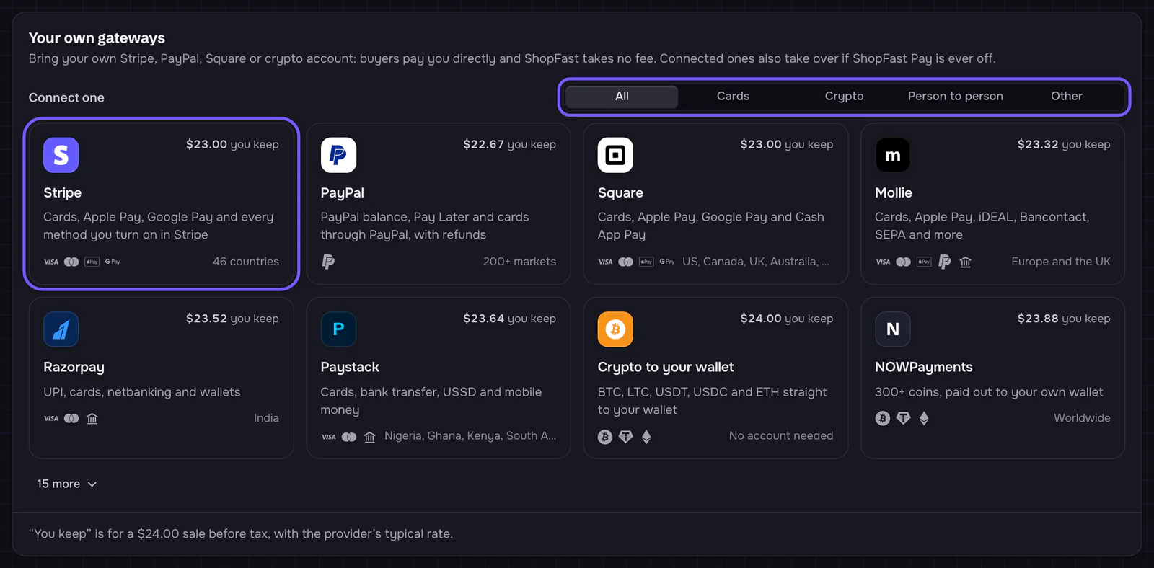Viewport: 1154px width, 568px height.
Task: Open the Person to person tab
Action: coord(955,97)
